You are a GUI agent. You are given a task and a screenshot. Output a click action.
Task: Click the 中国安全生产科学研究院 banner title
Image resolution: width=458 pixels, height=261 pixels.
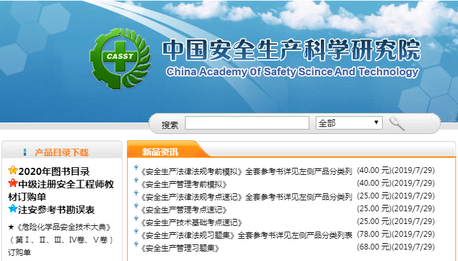(292, 50)
